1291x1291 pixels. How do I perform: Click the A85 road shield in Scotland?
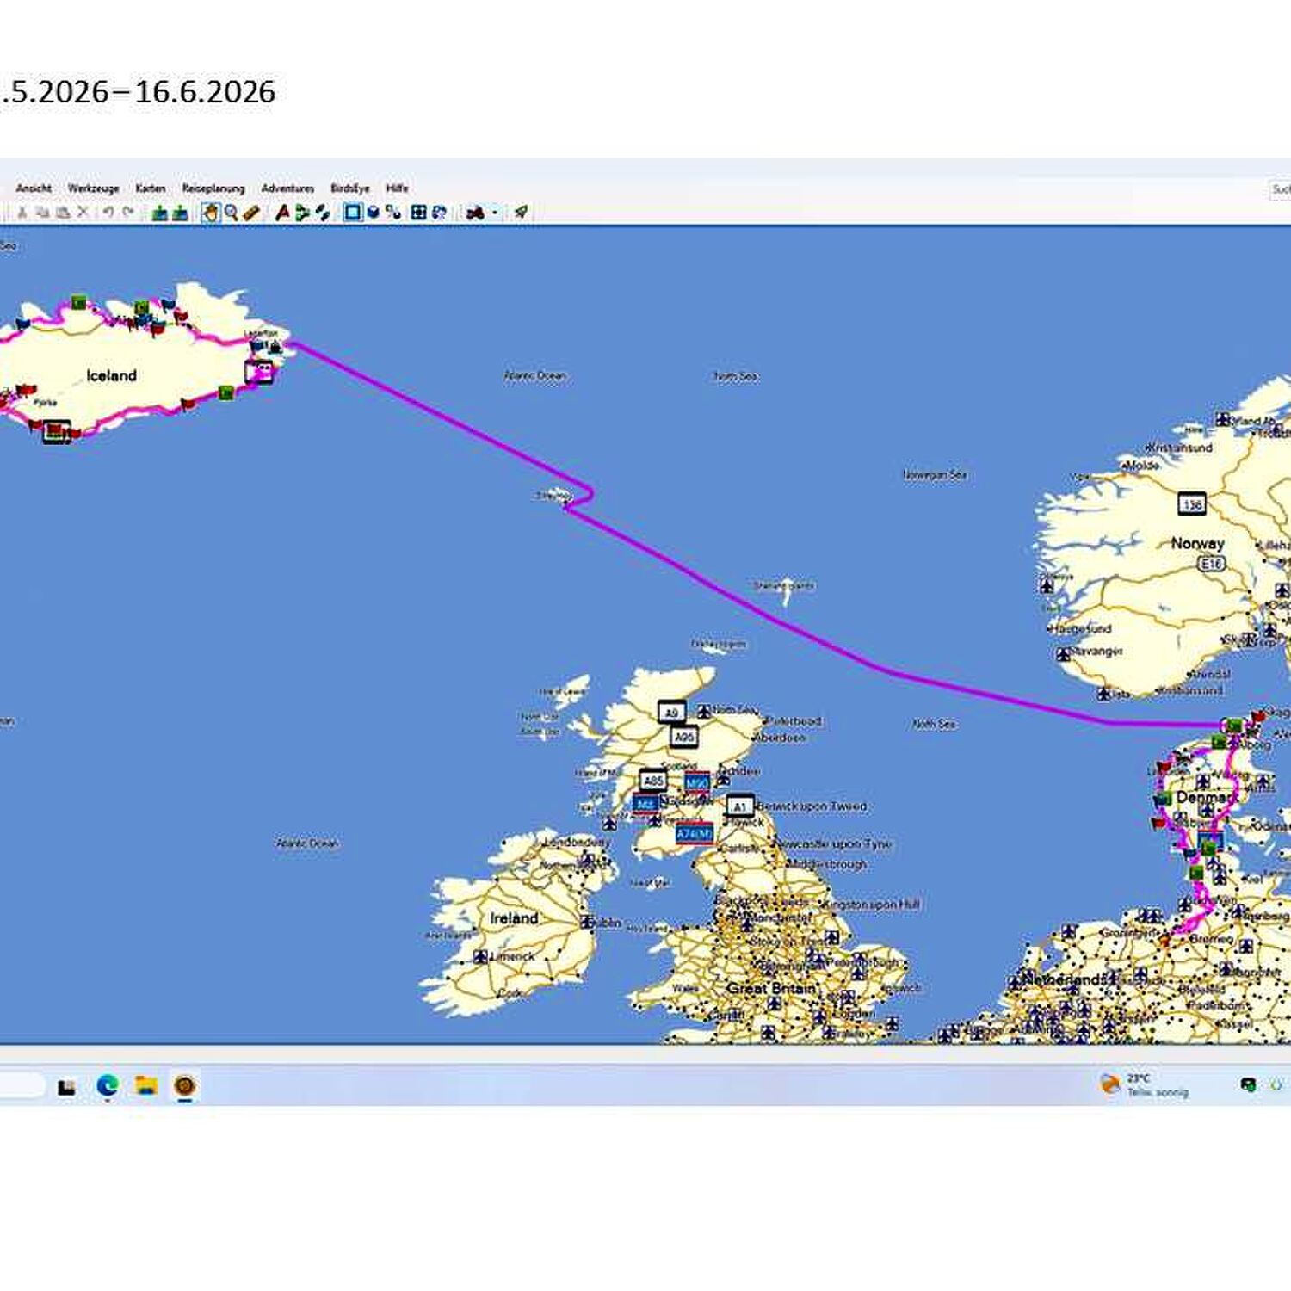(x=653, y=781)
